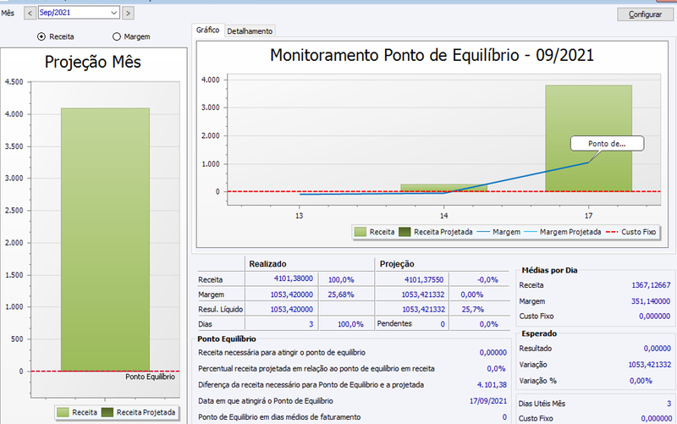Click the Configurar button
The height and width of the screenshot is (424, 677).
(x=645, y=14)
